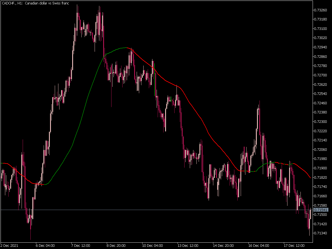Click the 0.72380 price axis label
The image size is (332, 249).
(320, 112)
